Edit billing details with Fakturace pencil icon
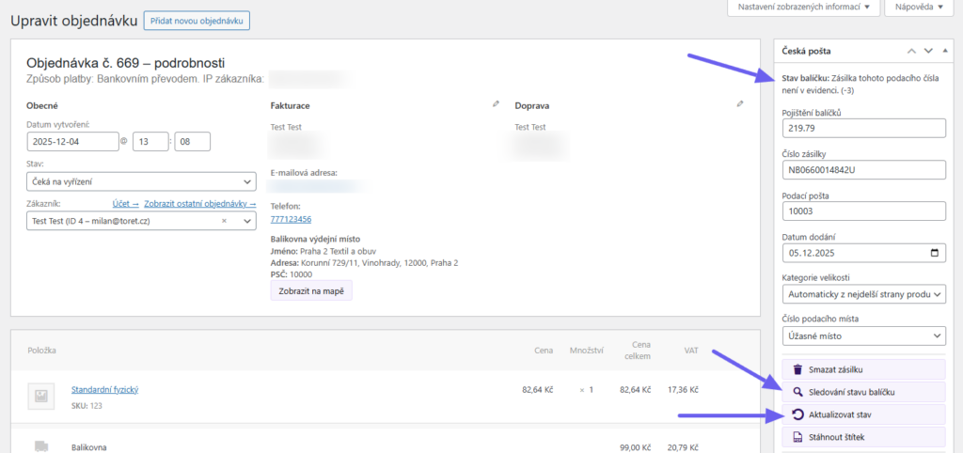 (x=496, y=104)
